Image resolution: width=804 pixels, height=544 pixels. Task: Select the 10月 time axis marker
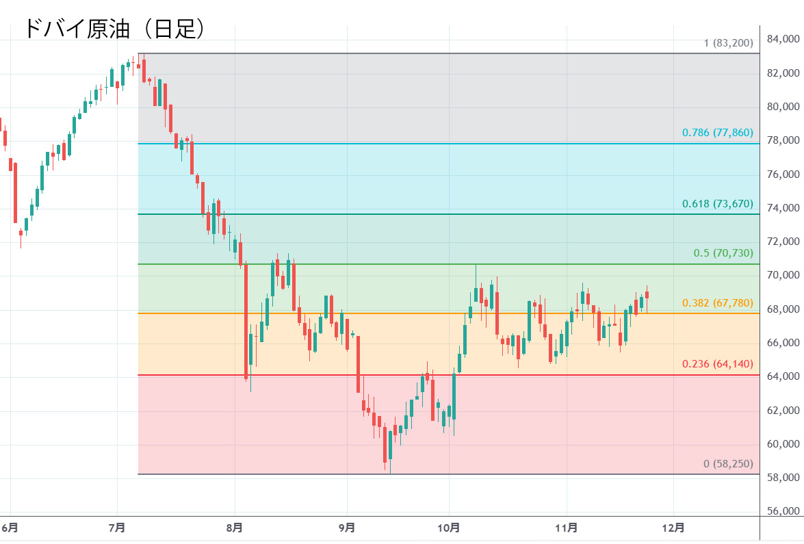click(x=449, y=528)
